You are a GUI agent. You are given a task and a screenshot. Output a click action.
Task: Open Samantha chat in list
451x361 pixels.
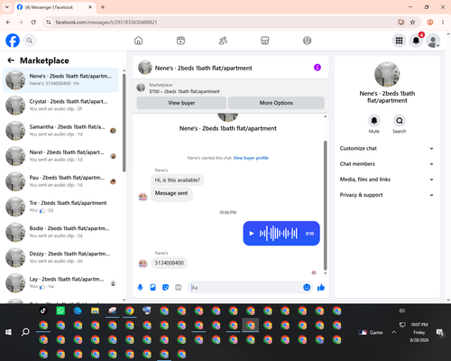[x=60, y=131]
